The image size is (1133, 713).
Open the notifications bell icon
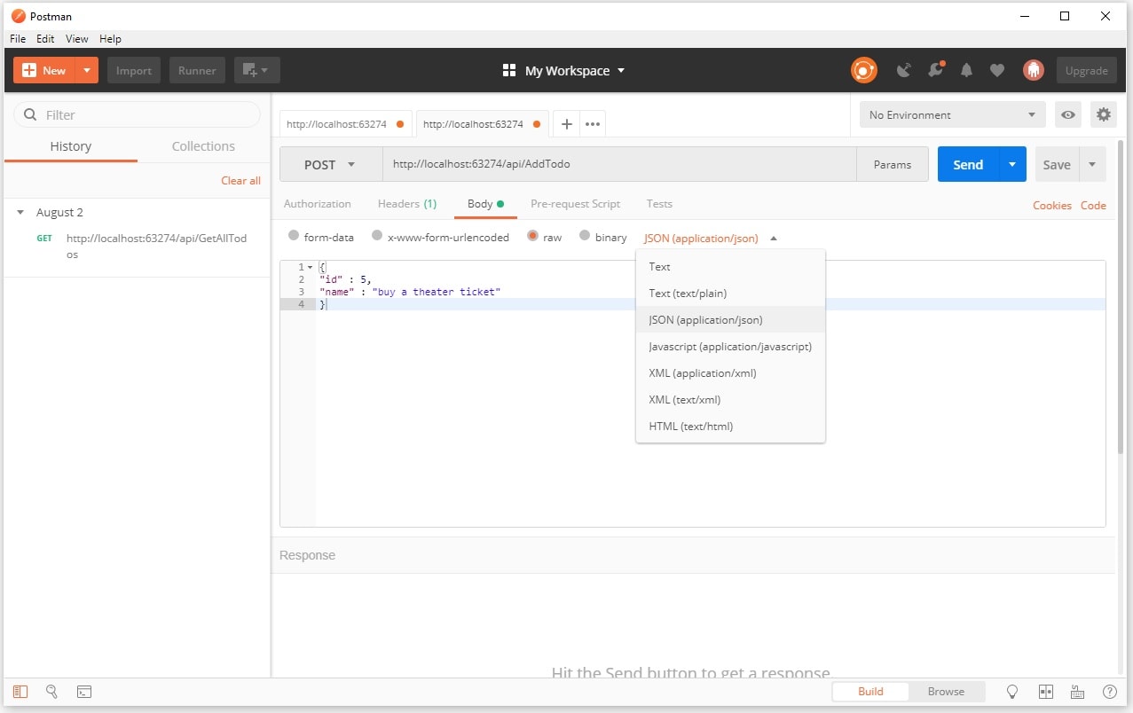966,70
